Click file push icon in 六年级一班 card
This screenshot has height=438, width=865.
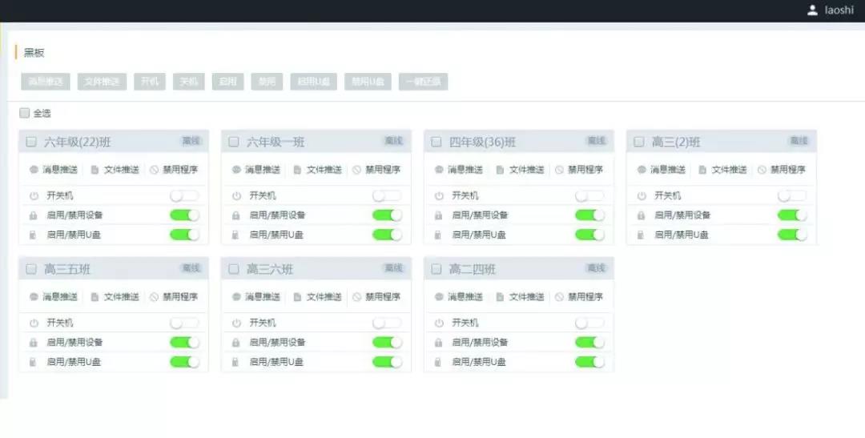297,170
